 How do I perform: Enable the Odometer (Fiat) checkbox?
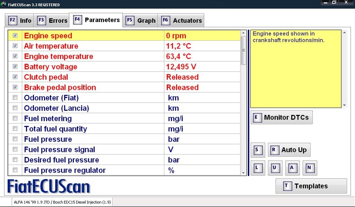coord(15,97)
